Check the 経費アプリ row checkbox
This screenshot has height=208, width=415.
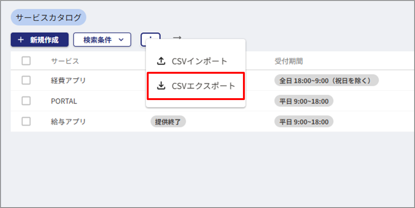point(26,80)
